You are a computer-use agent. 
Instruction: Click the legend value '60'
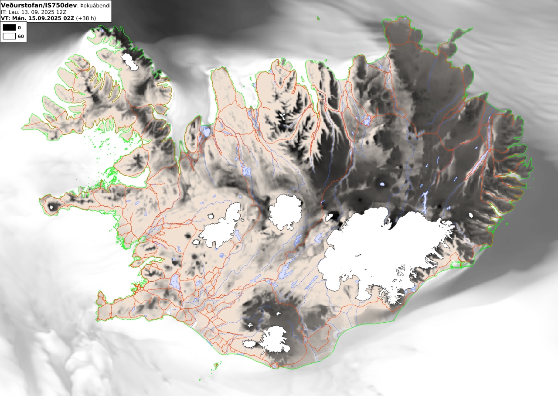coord(20,37)
